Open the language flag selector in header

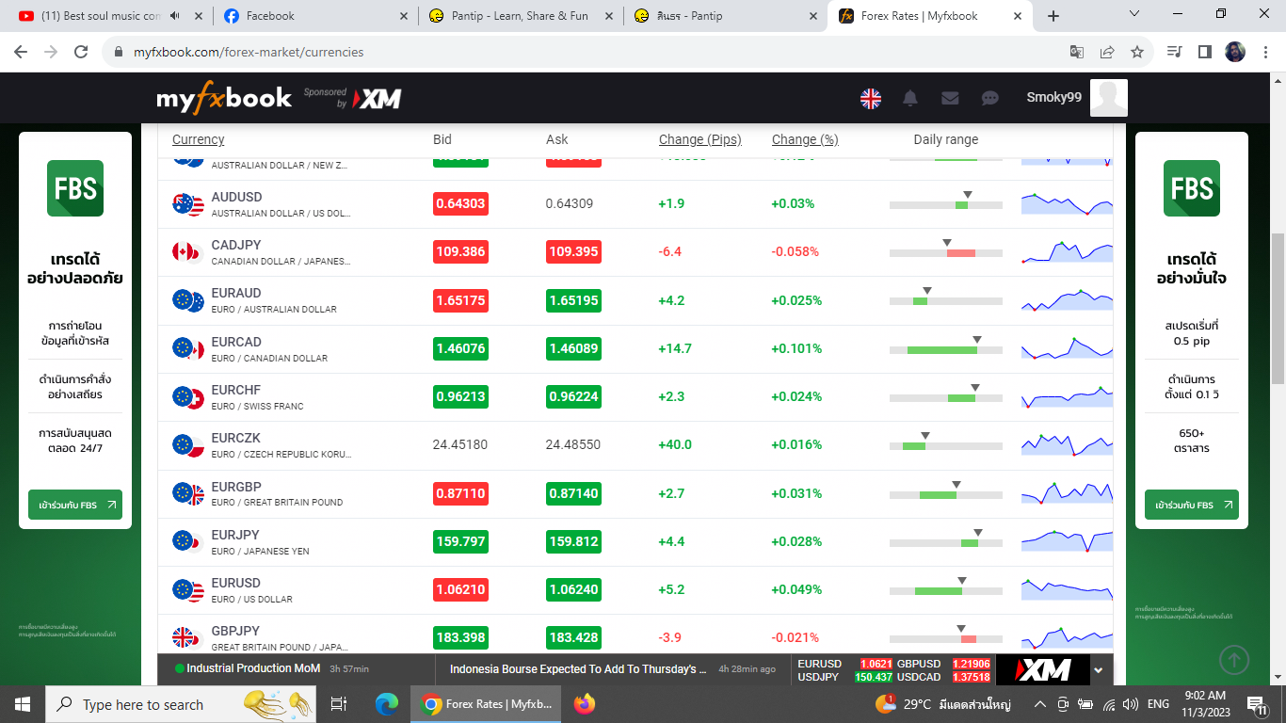[x=871, y=98]
